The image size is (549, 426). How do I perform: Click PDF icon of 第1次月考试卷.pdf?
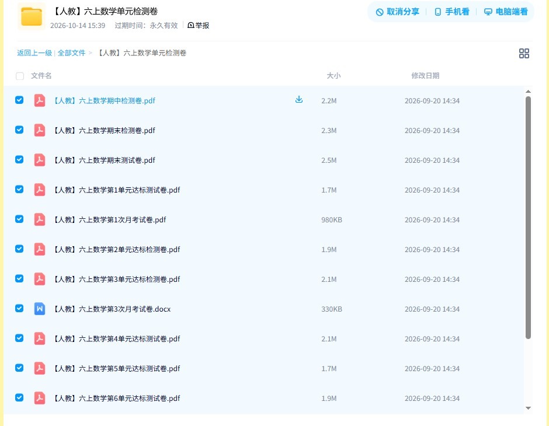[x=40, y=219]
